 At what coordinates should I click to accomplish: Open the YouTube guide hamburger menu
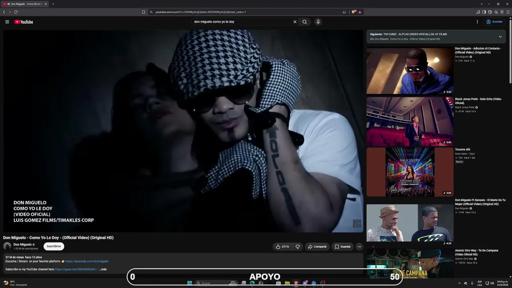pos(7,22)
